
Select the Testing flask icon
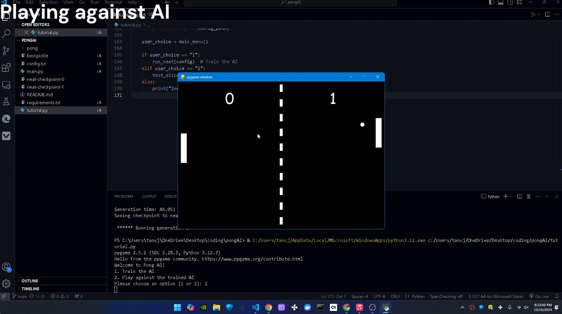tap(6, 101)
